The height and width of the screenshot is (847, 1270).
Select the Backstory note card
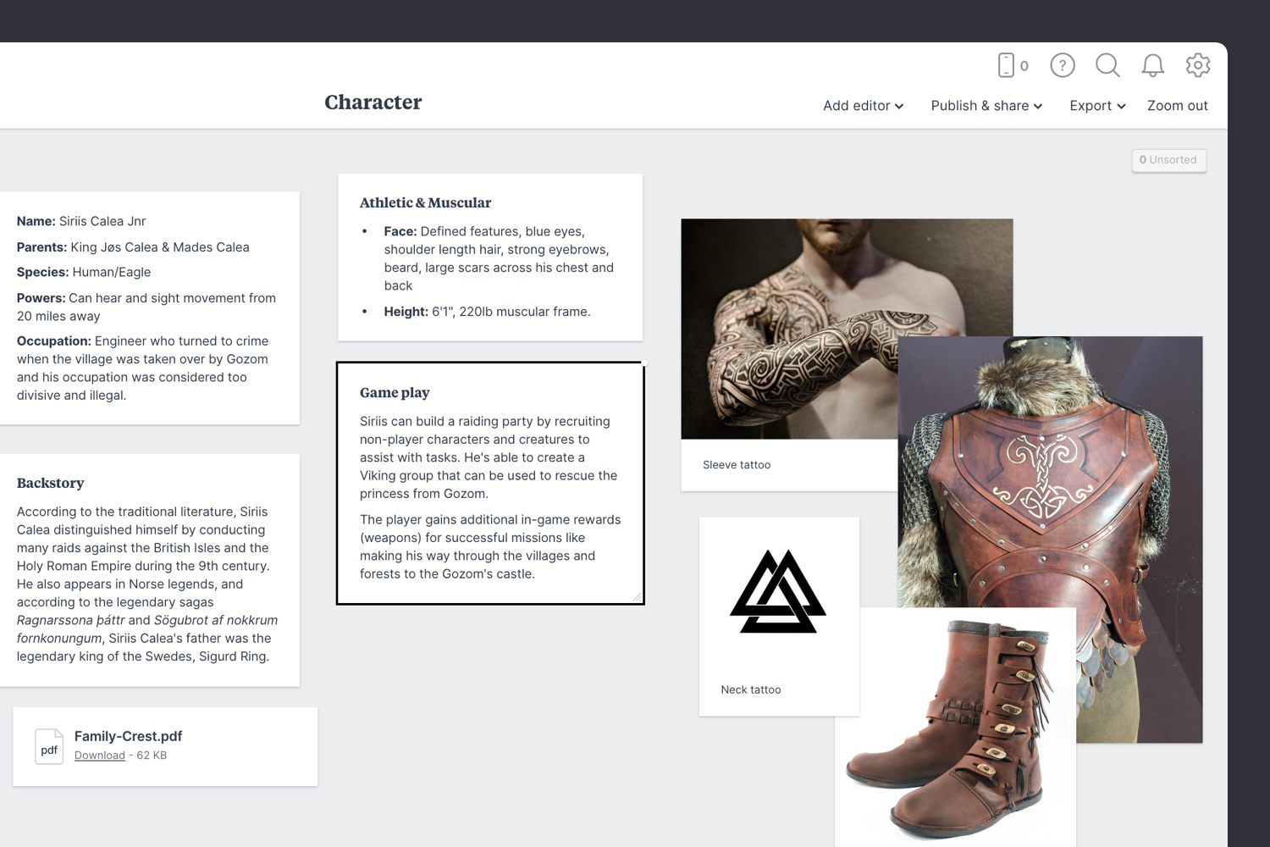(x=149, y=570)
